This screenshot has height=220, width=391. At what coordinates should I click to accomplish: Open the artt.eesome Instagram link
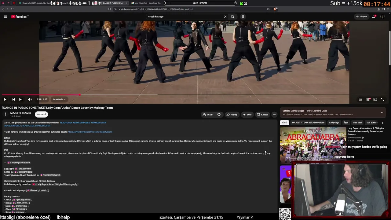pos(23,169)
